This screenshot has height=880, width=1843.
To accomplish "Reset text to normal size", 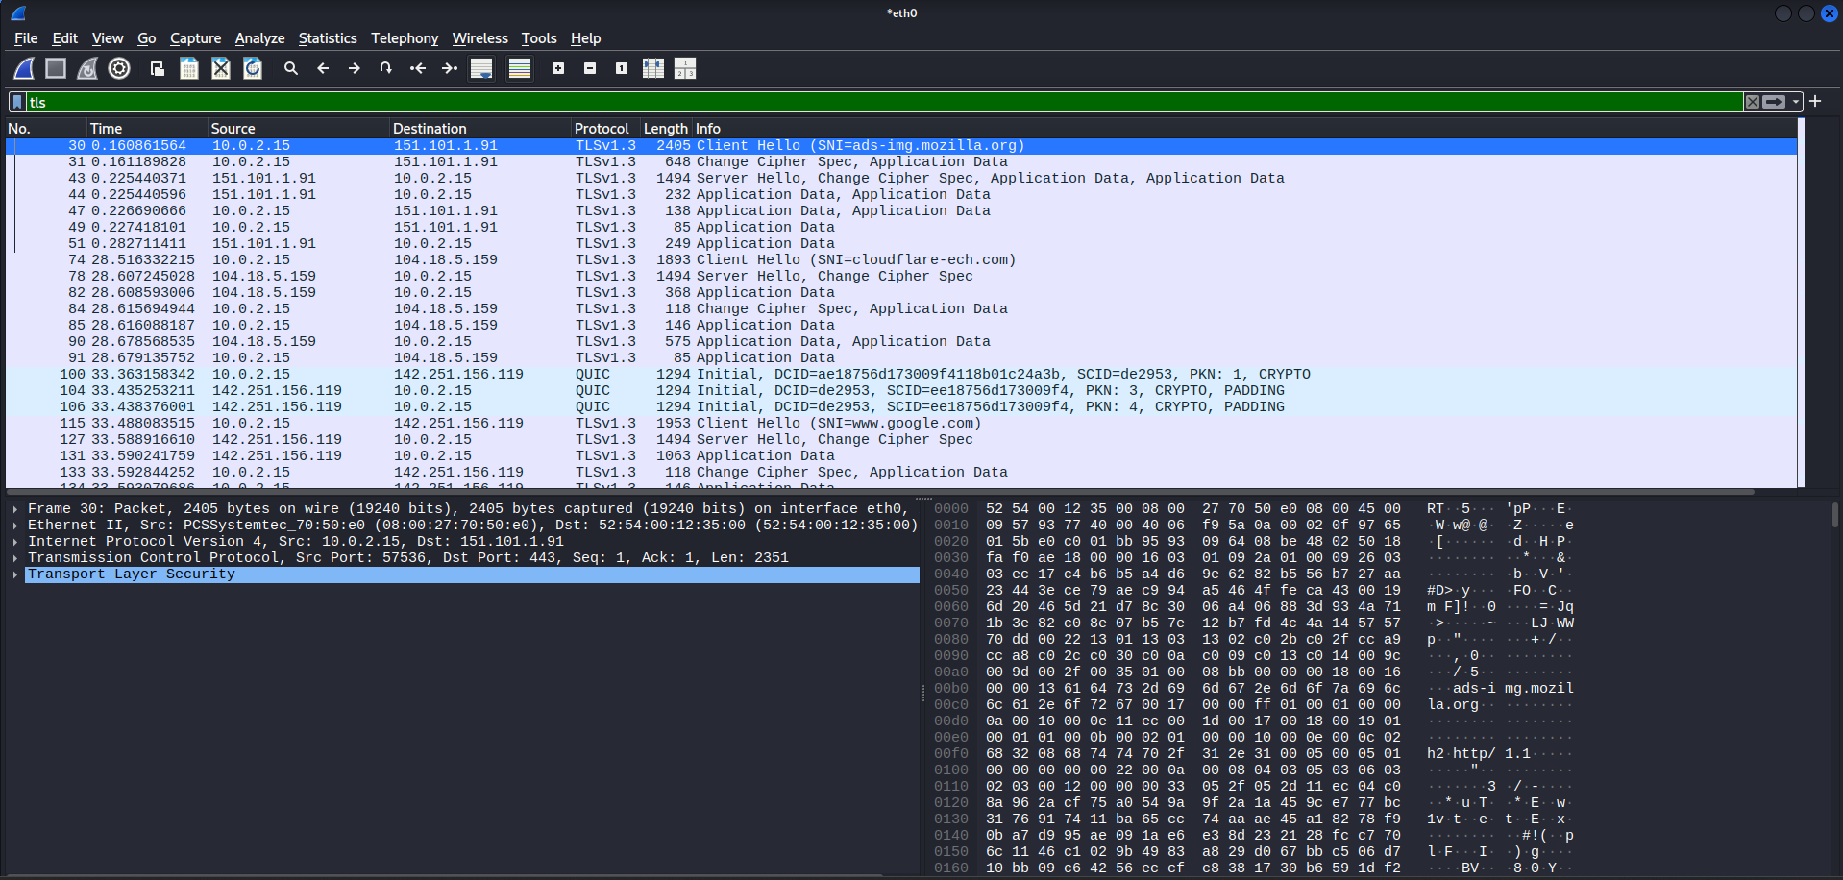I will tap(622, 68).
